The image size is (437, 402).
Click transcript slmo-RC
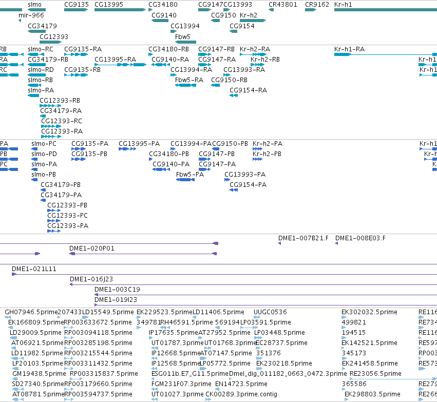(41, 49)
